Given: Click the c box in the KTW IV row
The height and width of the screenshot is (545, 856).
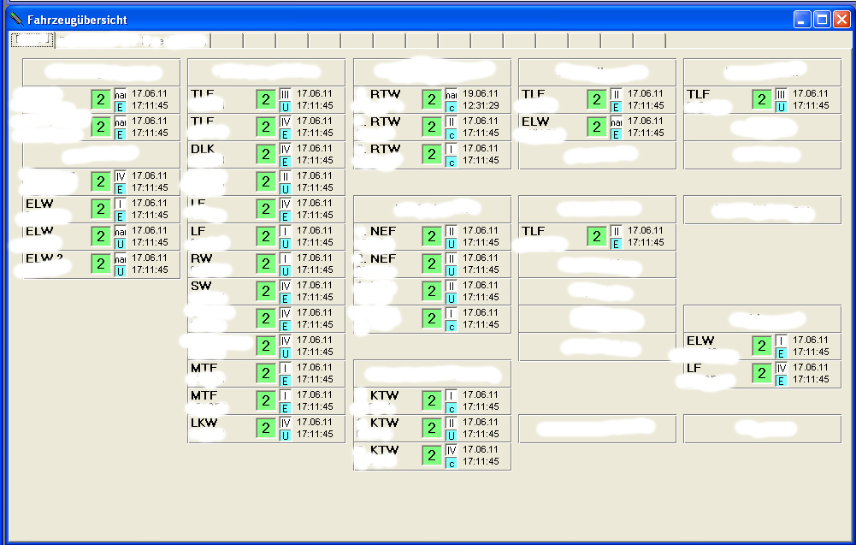Looking at the screenshot, I should (x=451, y=463).
